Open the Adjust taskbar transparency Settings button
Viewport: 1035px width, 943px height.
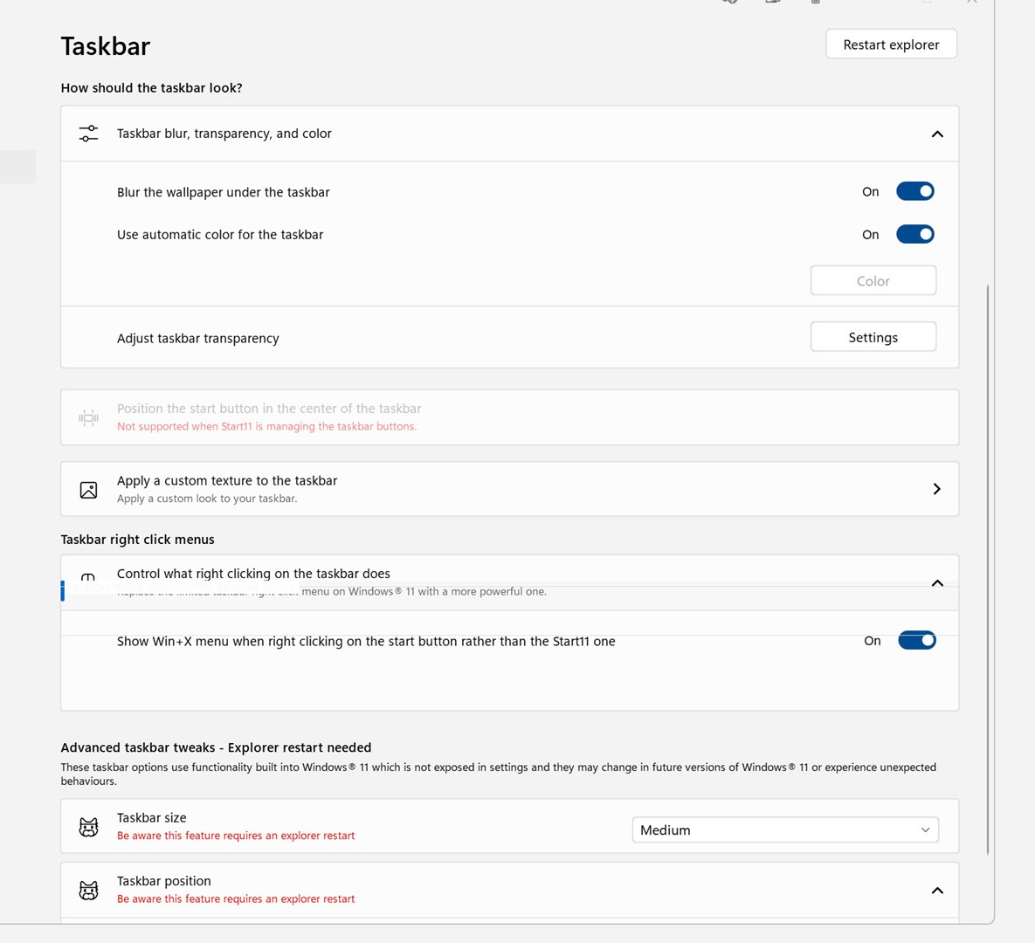tap(873, 337)
